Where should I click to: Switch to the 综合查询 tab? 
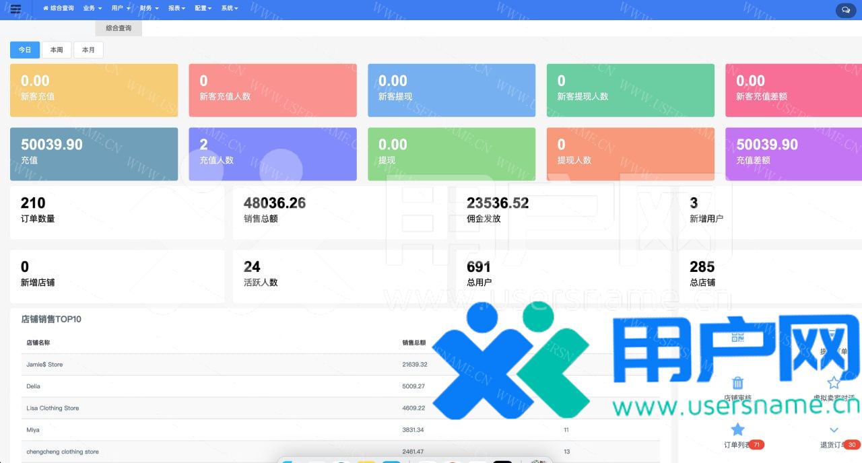pyautogui.click(x=118, y=28)
